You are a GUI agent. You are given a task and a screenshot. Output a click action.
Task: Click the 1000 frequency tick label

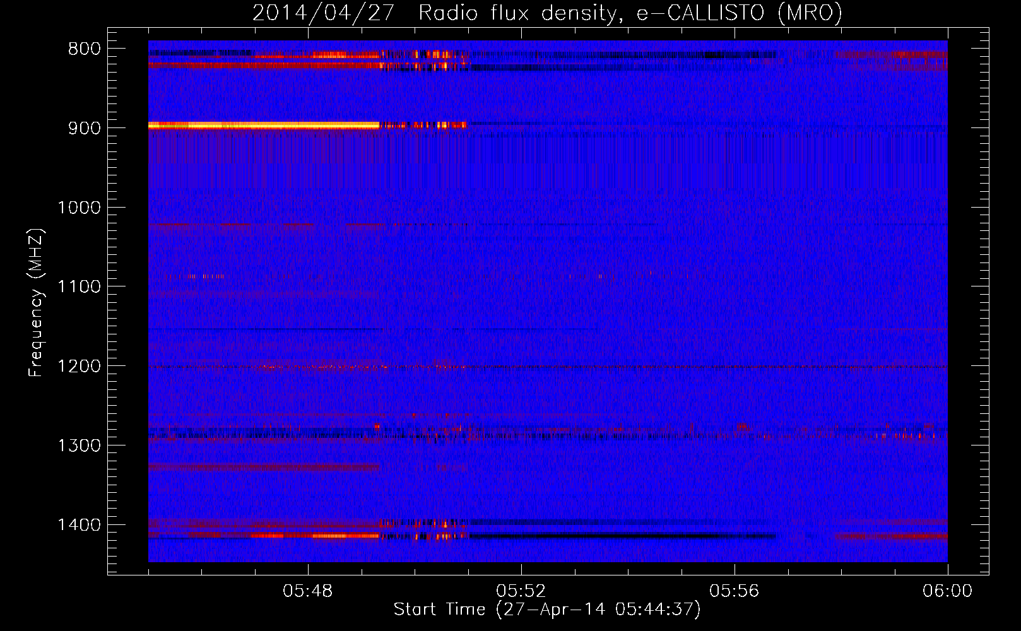[x=79, y=208]
